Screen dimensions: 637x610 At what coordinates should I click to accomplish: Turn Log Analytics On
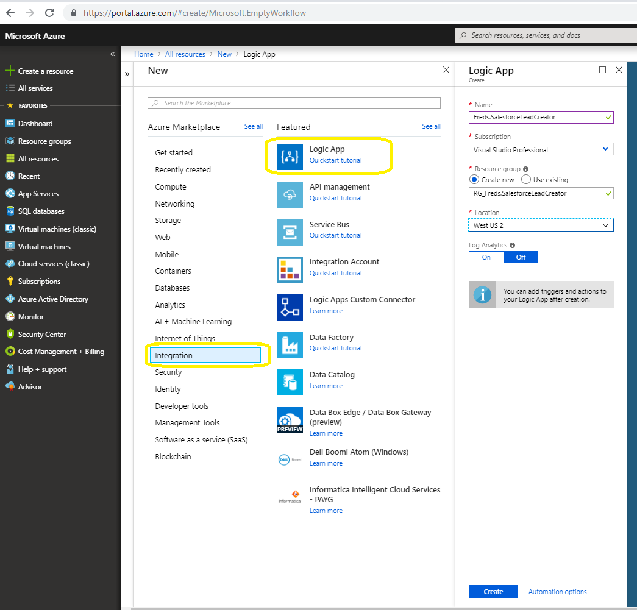click(x=486, y=257)
